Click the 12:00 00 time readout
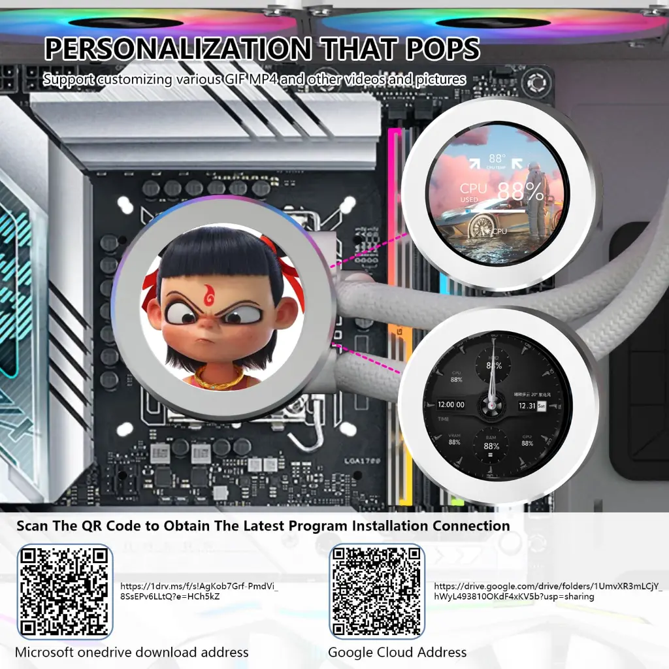The width and height of the screenshot is (669, 669). (451, 404)
